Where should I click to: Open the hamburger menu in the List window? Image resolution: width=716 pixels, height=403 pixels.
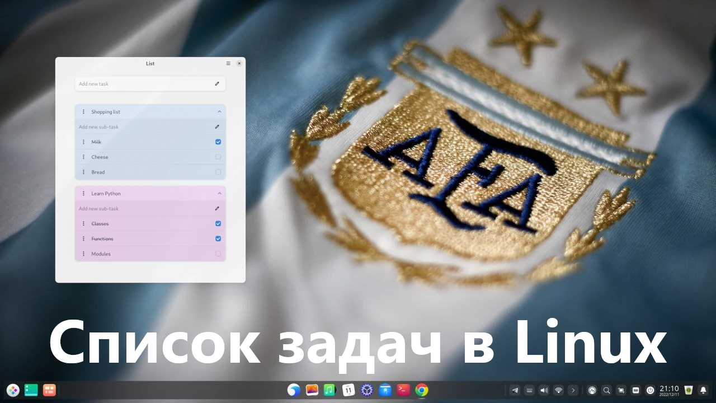pos(228,63)
